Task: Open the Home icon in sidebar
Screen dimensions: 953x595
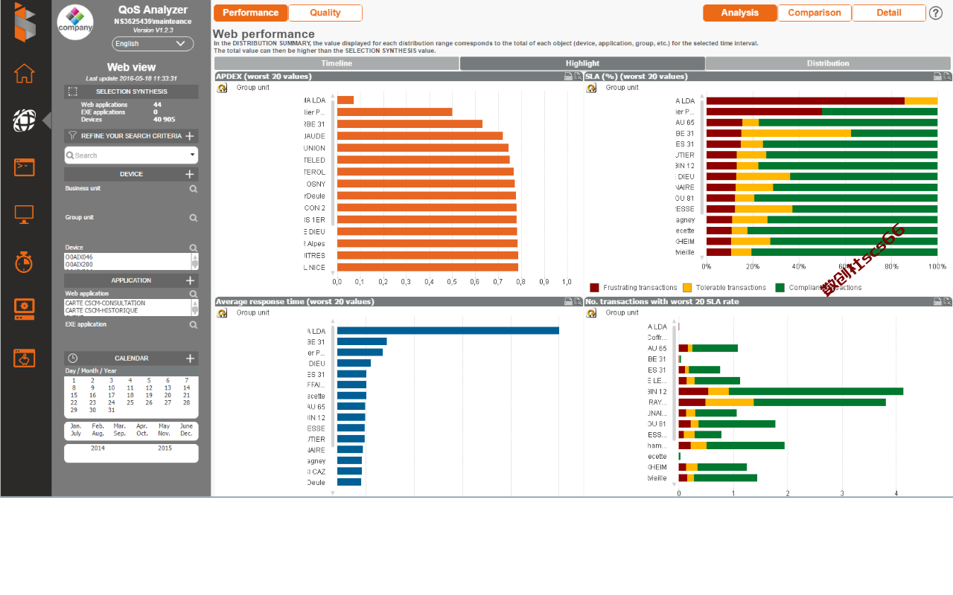Action: point(25,73)
